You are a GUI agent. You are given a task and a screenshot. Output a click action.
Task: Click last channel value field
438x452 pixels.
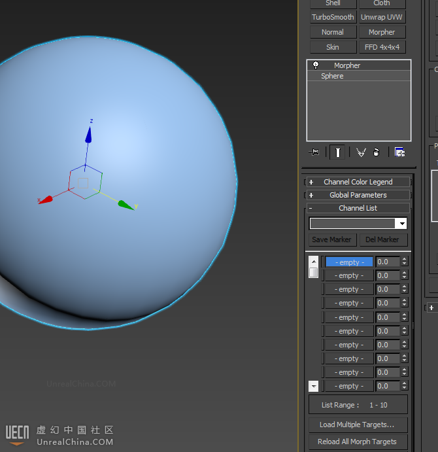pos(388,386)
